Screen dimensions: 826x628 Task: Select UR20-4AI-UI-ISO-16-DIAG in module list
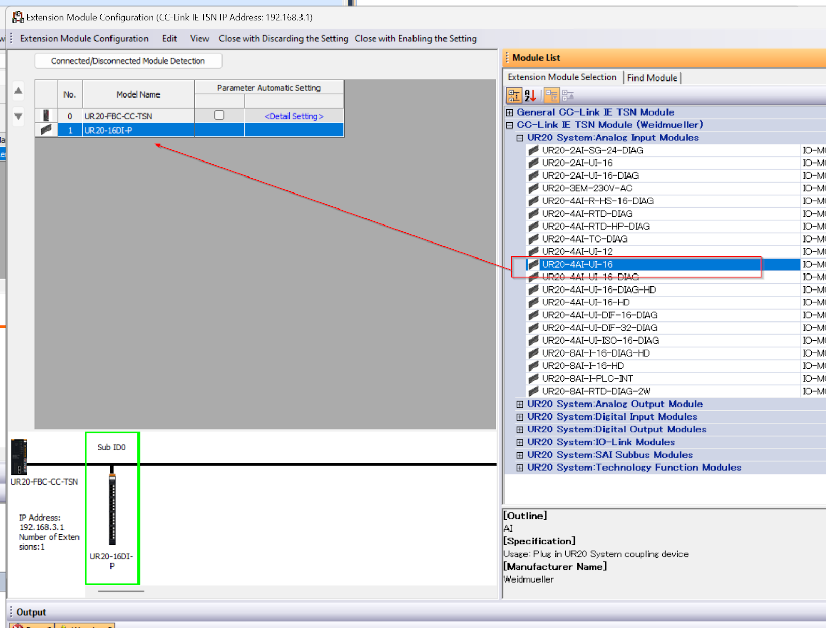(x=663, y=341)
